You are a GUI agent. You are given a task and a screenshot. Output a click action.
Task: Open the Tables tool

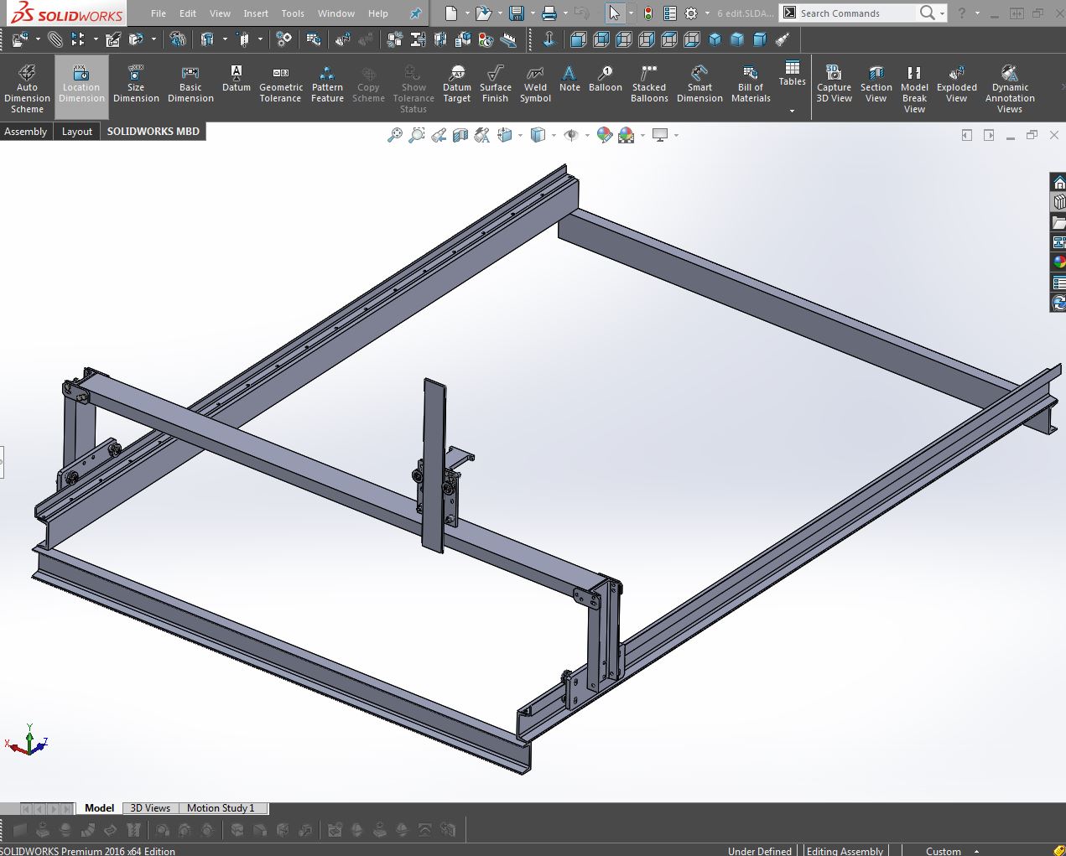pyautogui.click(x=792, y=74)
